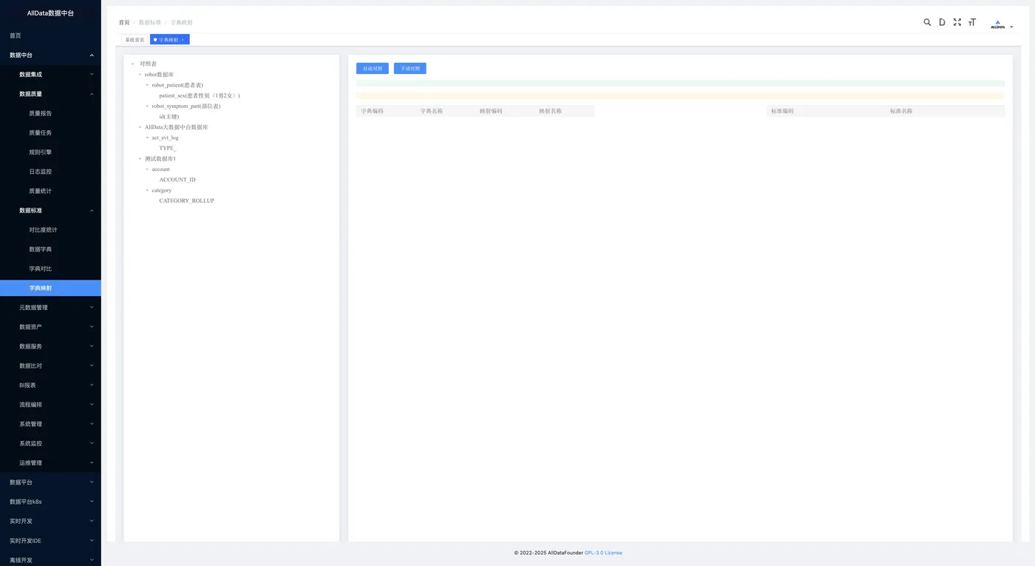
Task: Toggle fullscreen with the expand-arrows icon
Action: pos(957,22)
